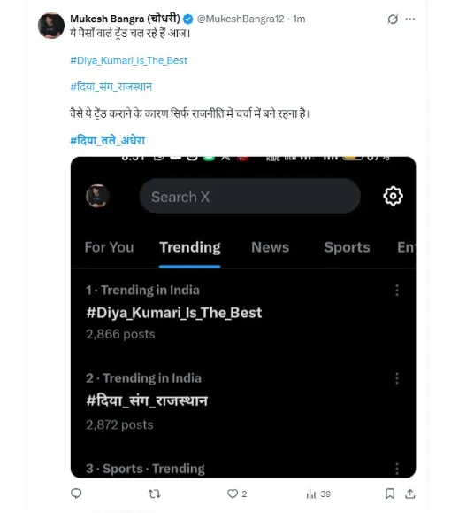Open the @MukeshBangra12 handle link

(x=241, y=19)
